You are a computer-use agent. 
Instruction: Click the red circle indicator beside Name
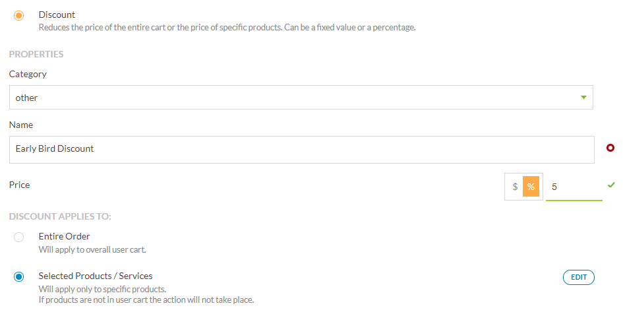610,148
